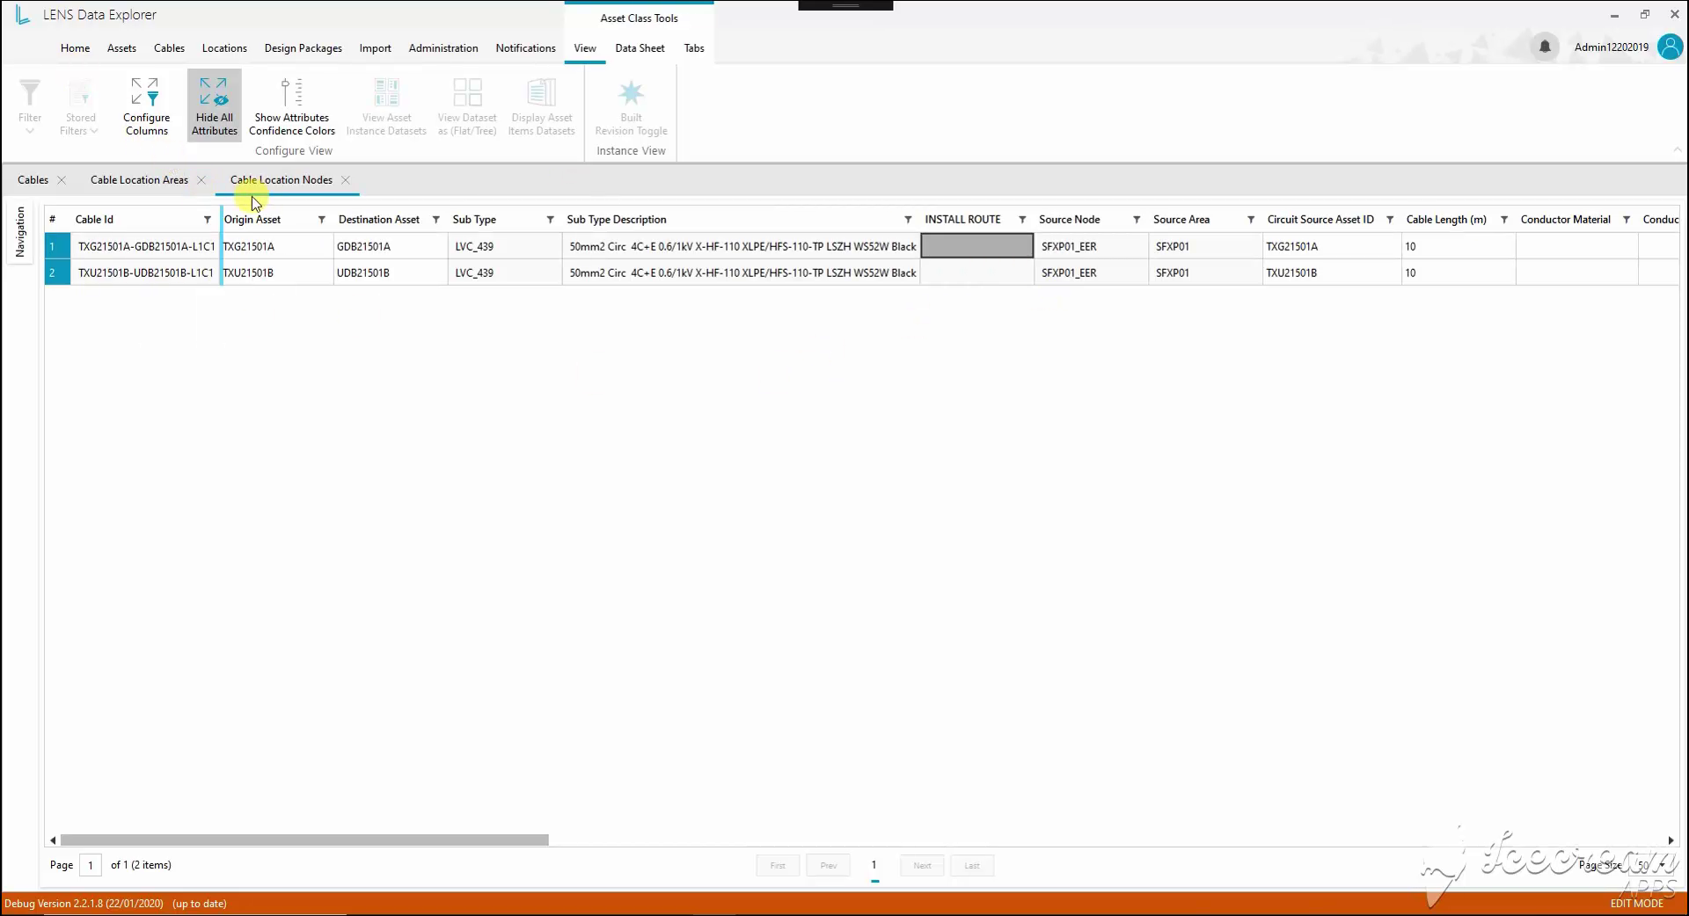Open the Configure Columns tool

coord(146,105)
